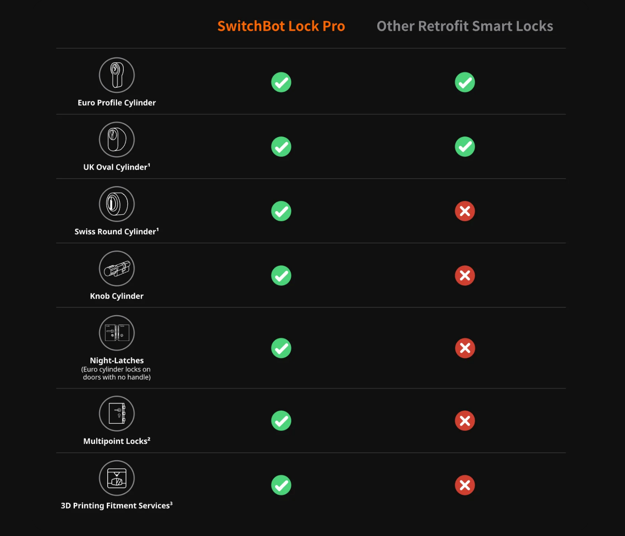Click red X for 3D Printing Fitment Services
Image resolution: width=625 pixels, height=536 pixels.
[465, 485]
